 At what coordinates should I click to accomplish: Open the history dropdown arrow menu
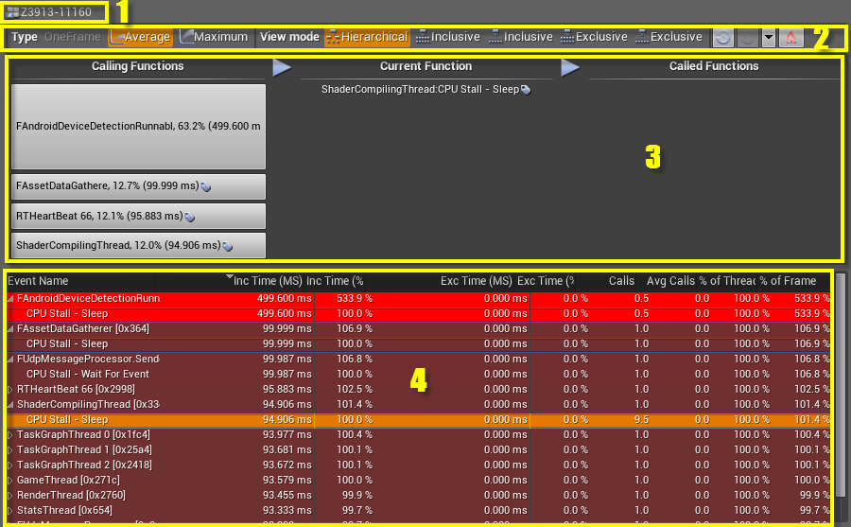pyautogui.click(x=769, y=38)
